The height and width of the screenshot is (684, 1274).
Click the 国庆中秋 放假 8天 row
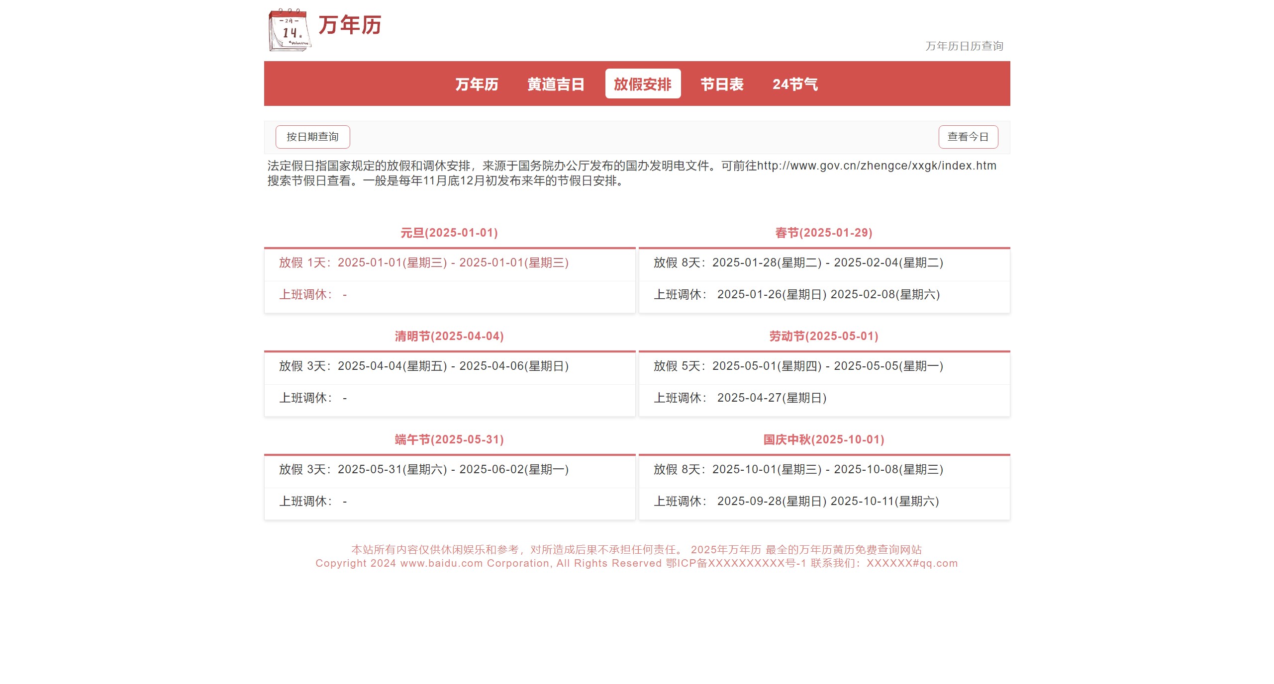[x=798, y=469]
